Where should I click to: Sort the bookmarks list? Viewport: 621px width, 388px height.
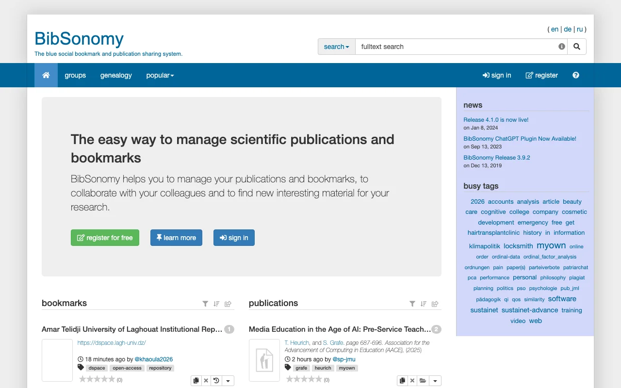[216, 304]
